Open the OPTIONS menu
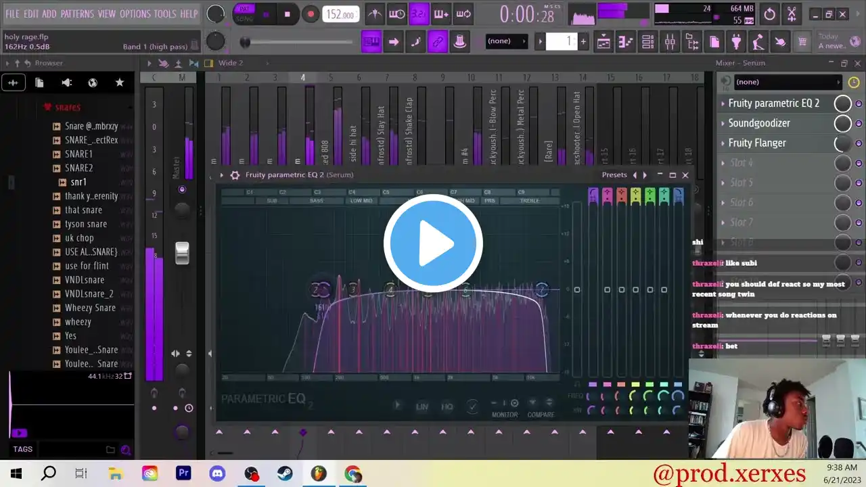The image size is (866, 487). pyautogui.click(x=135, y=14)
